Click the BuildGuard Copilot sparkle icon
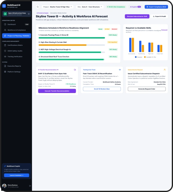The image size is (173, 192). (x=5, y=166)
